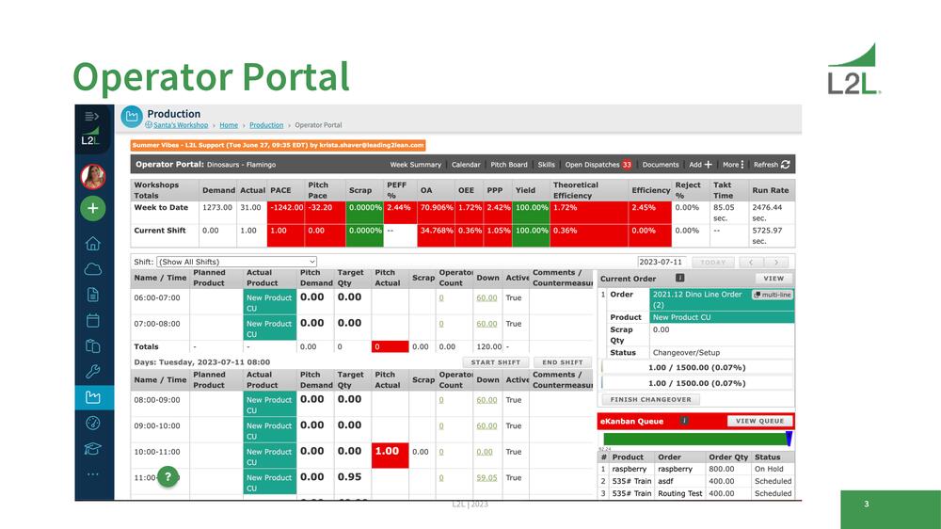This screenshot has height=529, width=941.
Task: Click the VIEW QUEUE button
Action: (x=759, y=421)
